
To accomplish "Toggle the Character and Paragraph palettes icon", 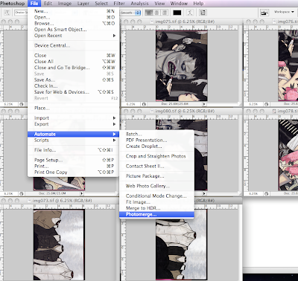I will click(x=203, y=13).
